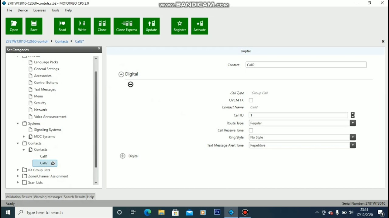This screenshot has width=389, height=218.
Task: Open the notification center icon
Action: [380, 212]
